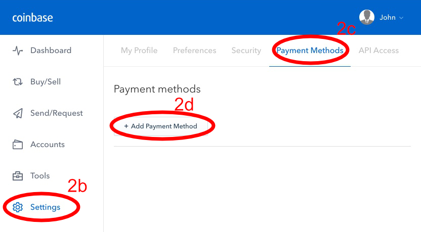Click the coinbase logo
This screenshot has width=421, height=232.
click(x=32, y=18)
